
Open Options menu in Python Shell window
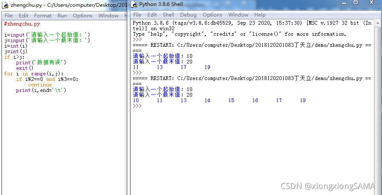point(213,15)
